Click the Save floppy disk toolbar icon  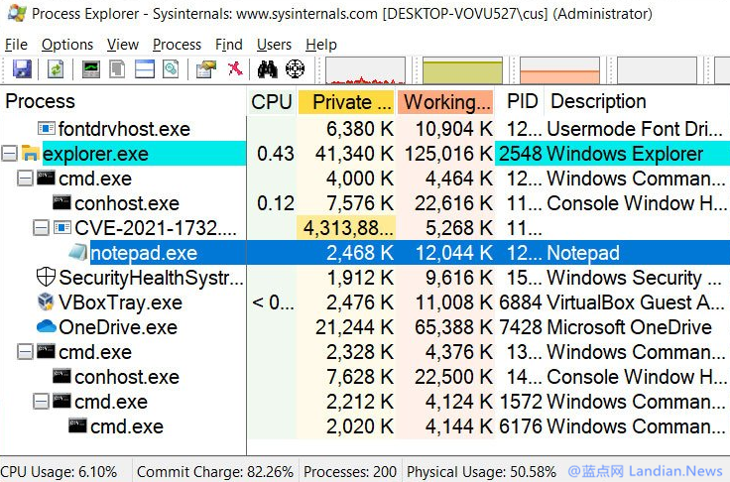[22, 69]
